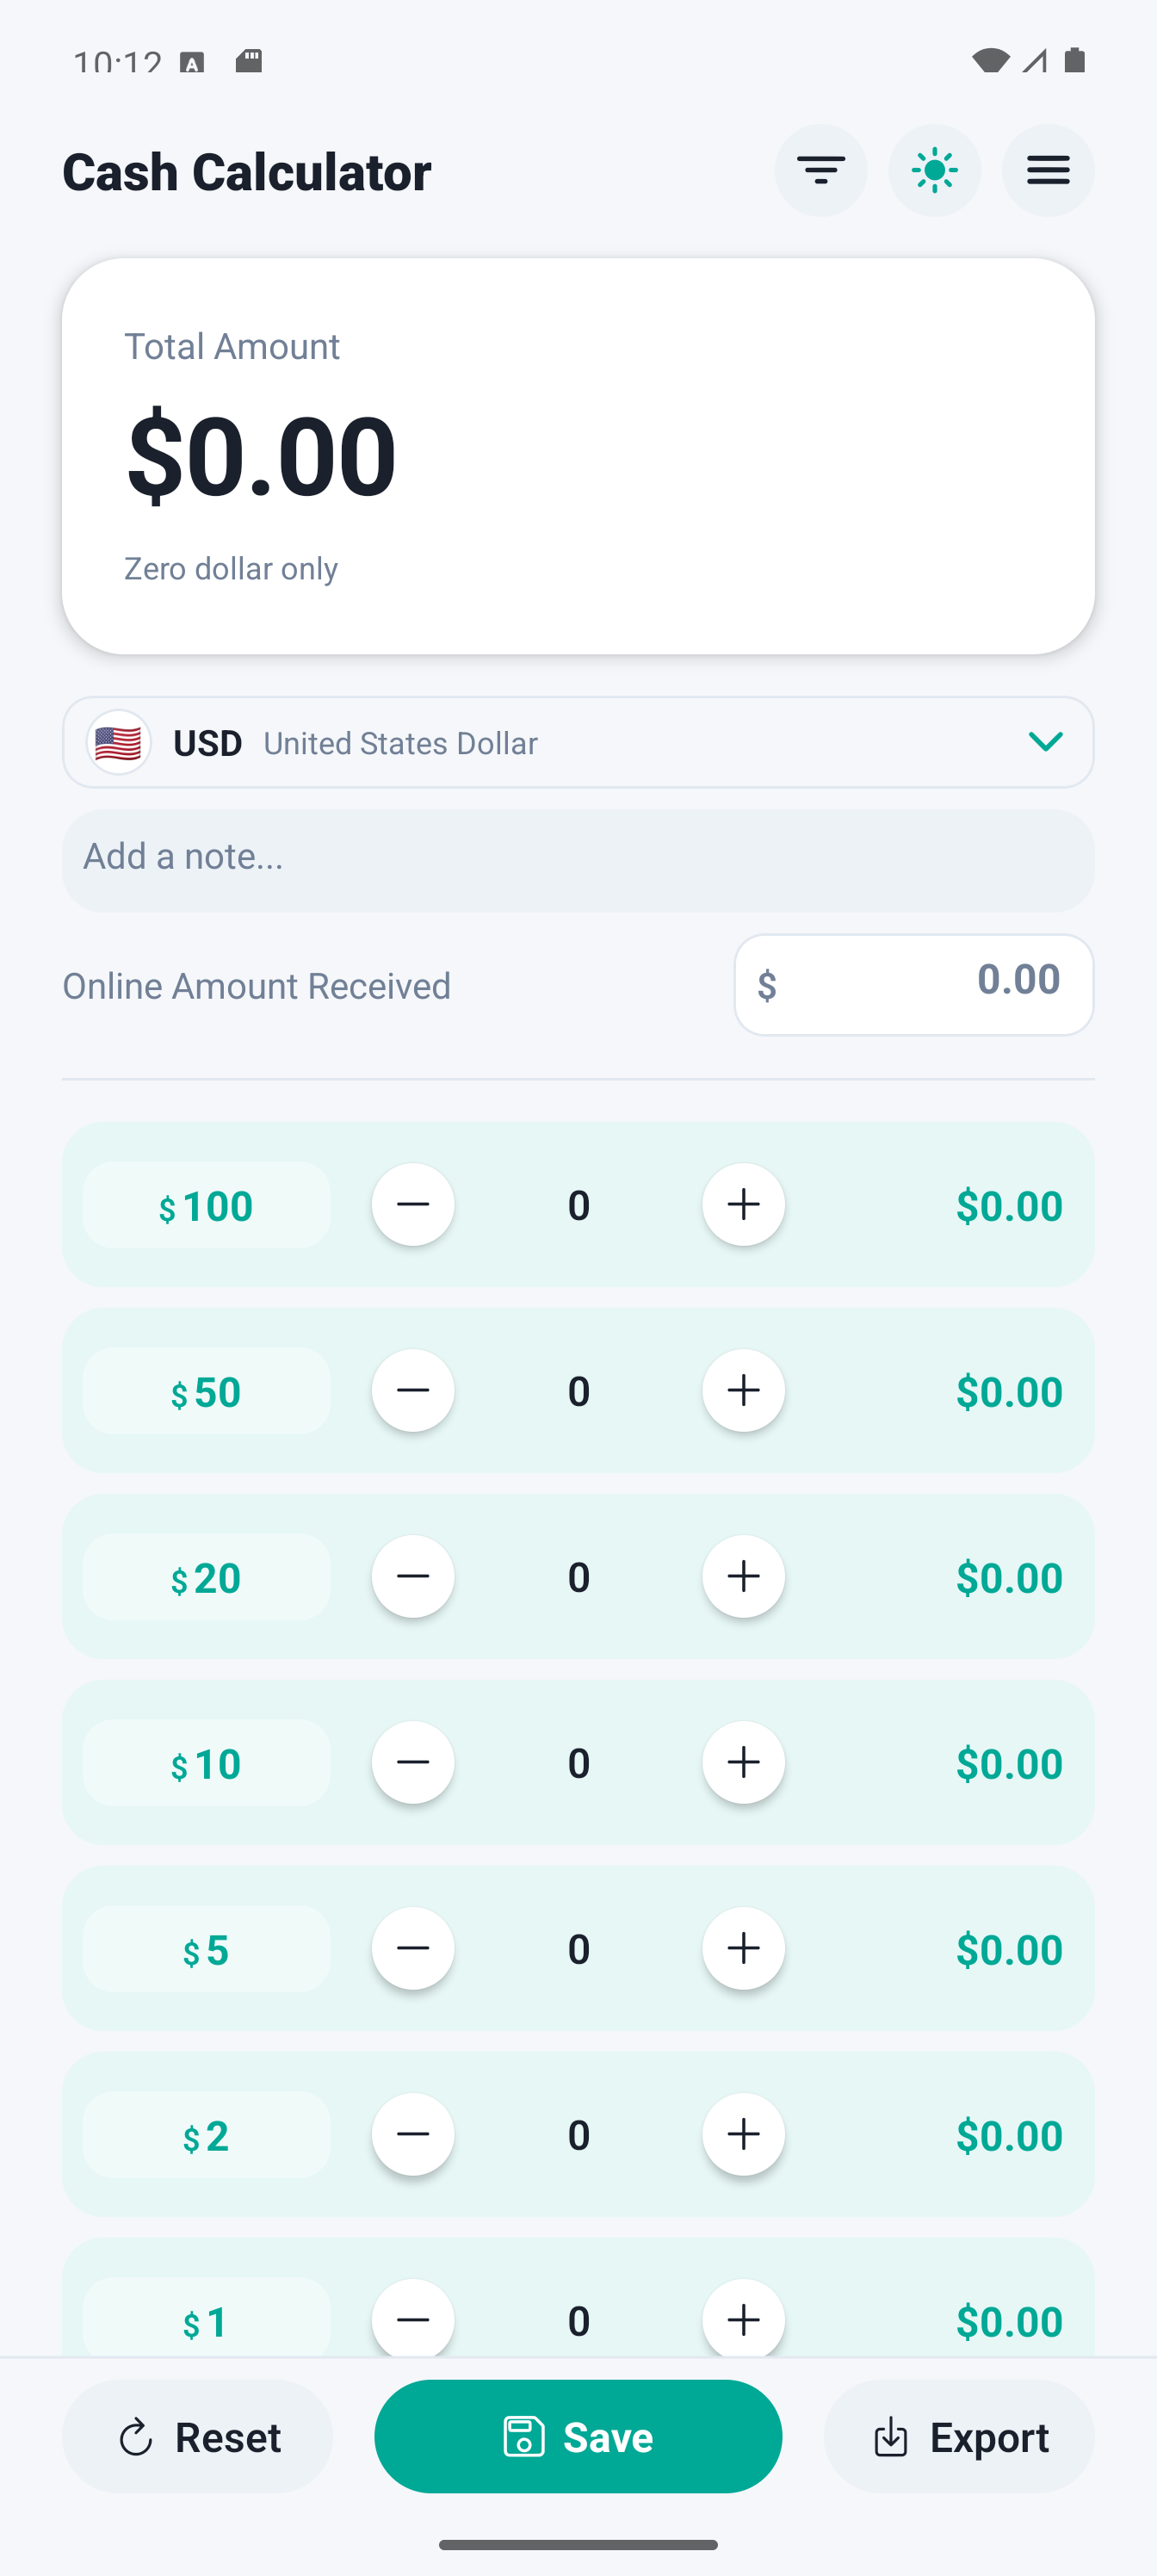Toggle light/dark theme with the sun icon

point(934,170)
